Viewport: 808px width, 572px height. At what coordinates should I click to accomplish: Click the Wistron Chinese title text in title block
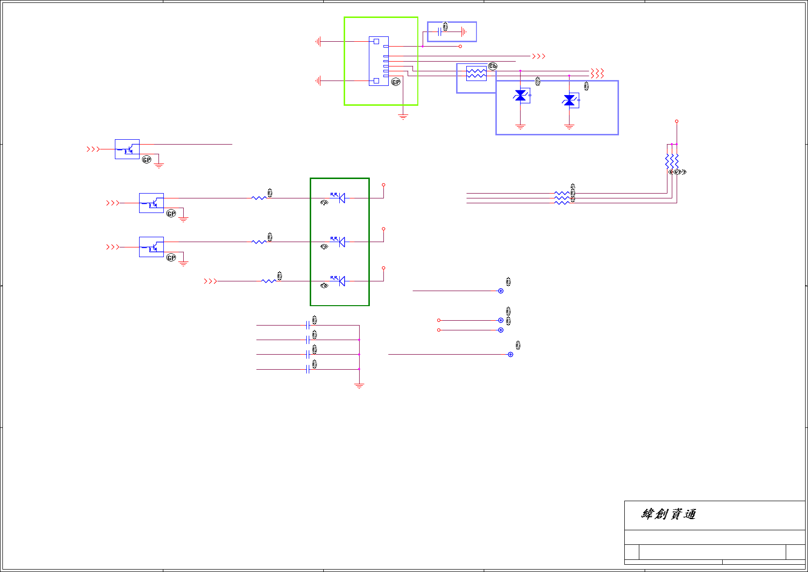pyautogui.click(x=669, y=514)
